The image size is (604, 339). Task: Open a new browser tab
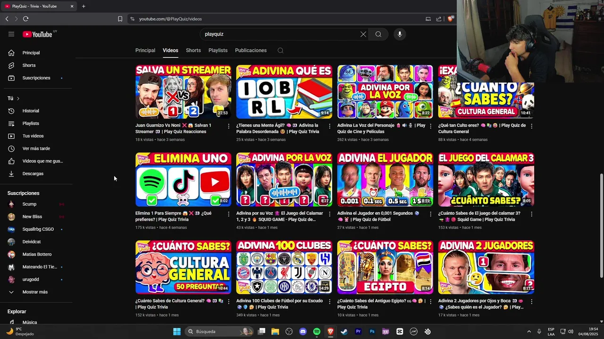pos(84,6)
